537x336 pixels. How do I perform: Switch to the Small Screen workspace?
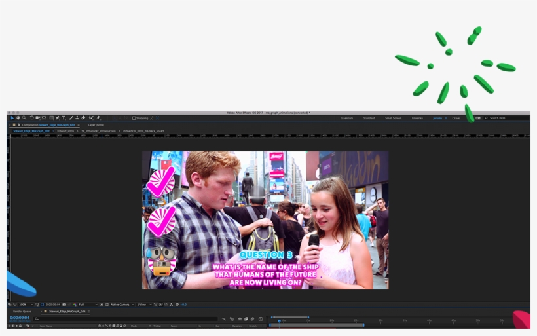[393, 118]
